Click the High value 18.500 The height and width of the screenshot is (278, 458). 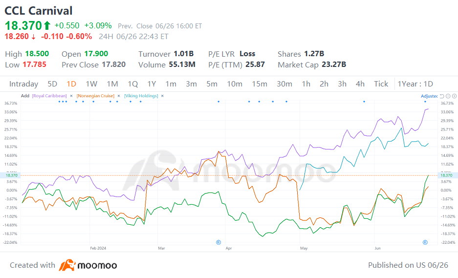click(37, 54)
